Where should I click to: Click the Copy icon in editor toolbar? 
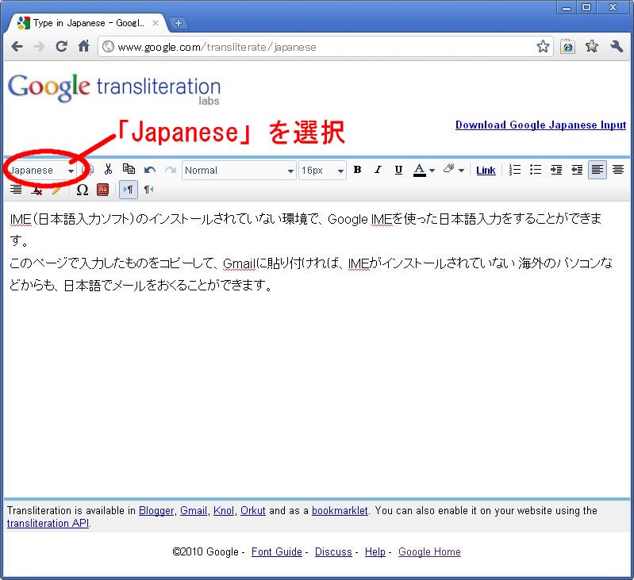point(129,170)
